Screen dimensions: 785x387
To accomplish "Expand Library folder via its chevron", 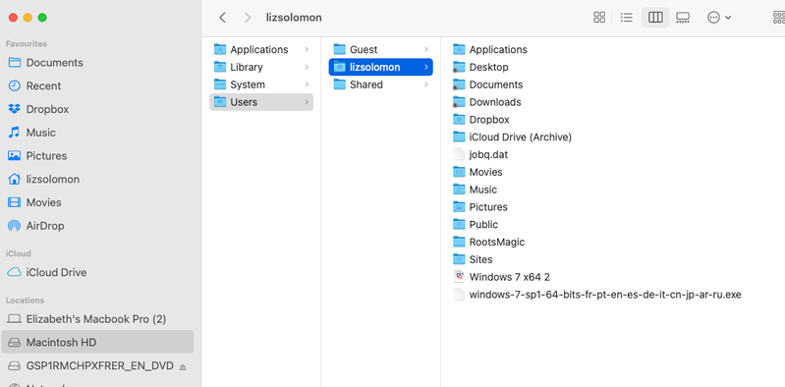I will point(307,67).
